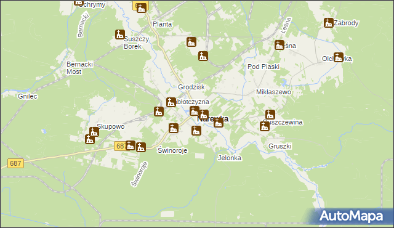Select the Suszczy Borek village label
The image size is (394, 228).
pyautogui.click(x=137, y=43)
